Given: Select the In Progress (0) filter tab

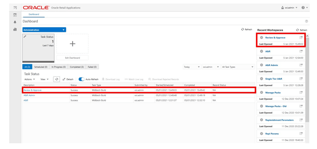Looking at the screenshot, I should 58,67.
